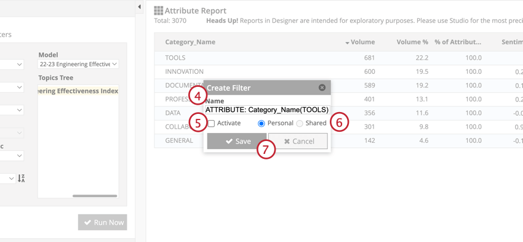Open the Model dropdown
The image size is (523, 242).
[78, 64]
